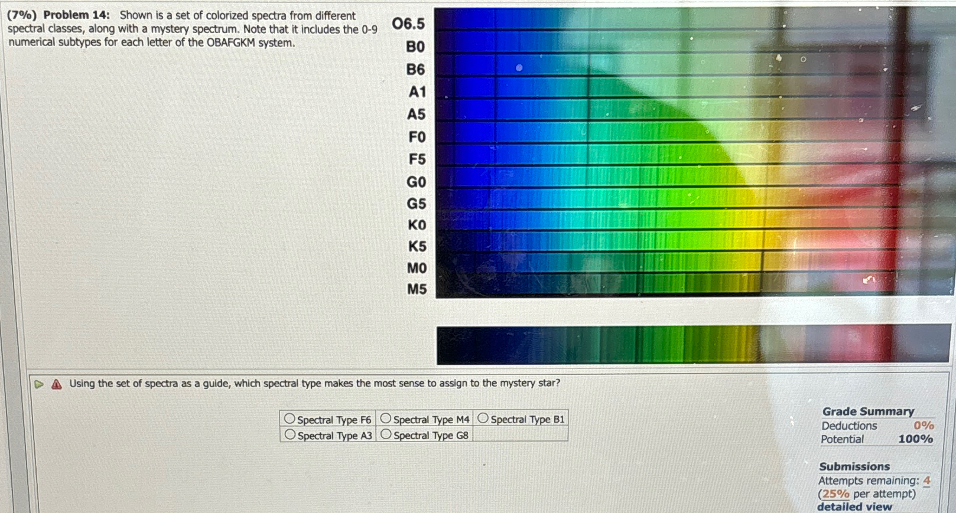This screenshot has width=956, height=513.
Task: Select the Spectral Type G8 radio button
Action: pos(386,434)
